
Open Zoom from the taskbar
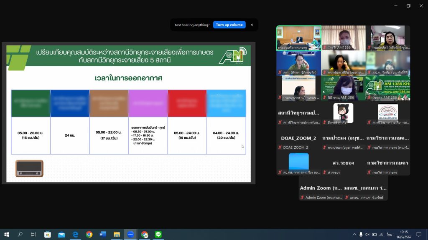pos(130,235)
